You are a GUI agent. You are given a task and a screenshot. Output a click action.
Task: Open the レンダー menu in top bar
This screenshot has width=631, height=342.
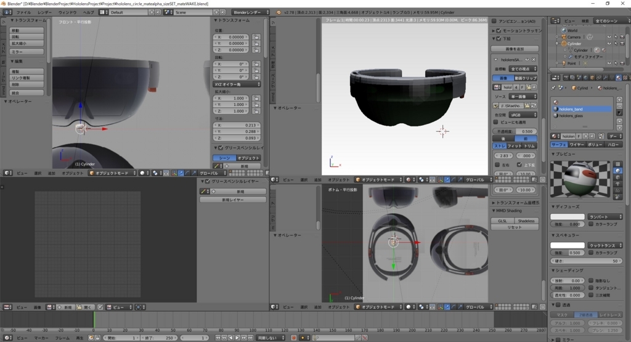(x=44, y=12)
